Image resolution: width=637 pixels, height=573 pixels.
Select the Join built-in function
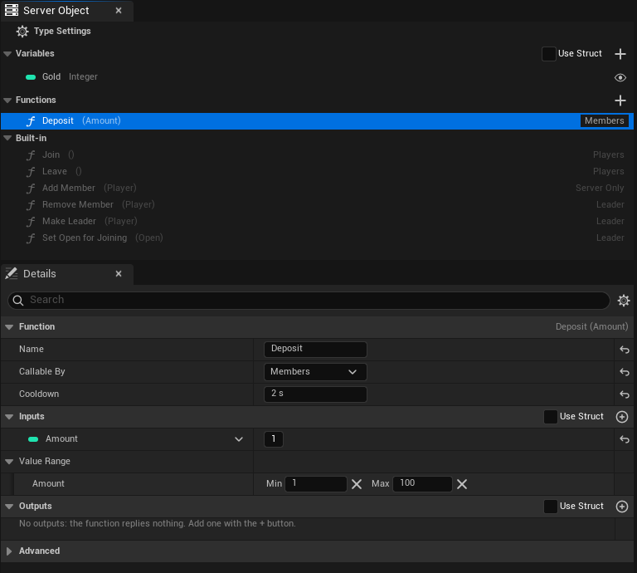pyautogui.click(x=317, y=155)
